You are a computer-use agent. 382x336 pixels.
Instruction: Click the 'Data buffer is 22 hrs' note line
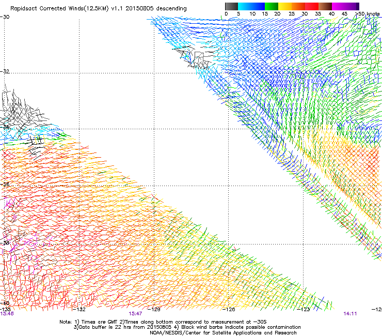[x=187, y=327]
